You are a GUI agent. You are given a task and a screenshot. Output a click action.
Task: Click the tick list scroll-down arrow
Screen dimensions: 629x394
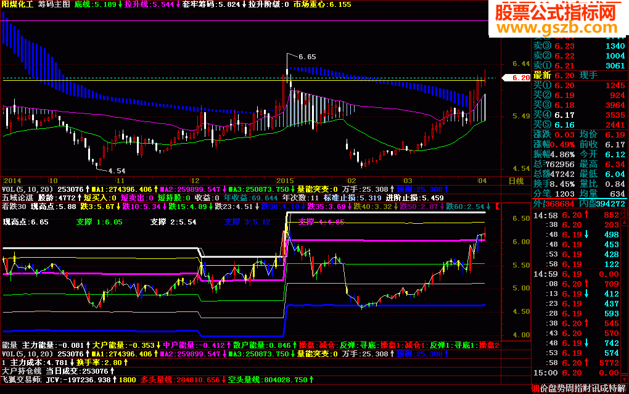point(624,379)
